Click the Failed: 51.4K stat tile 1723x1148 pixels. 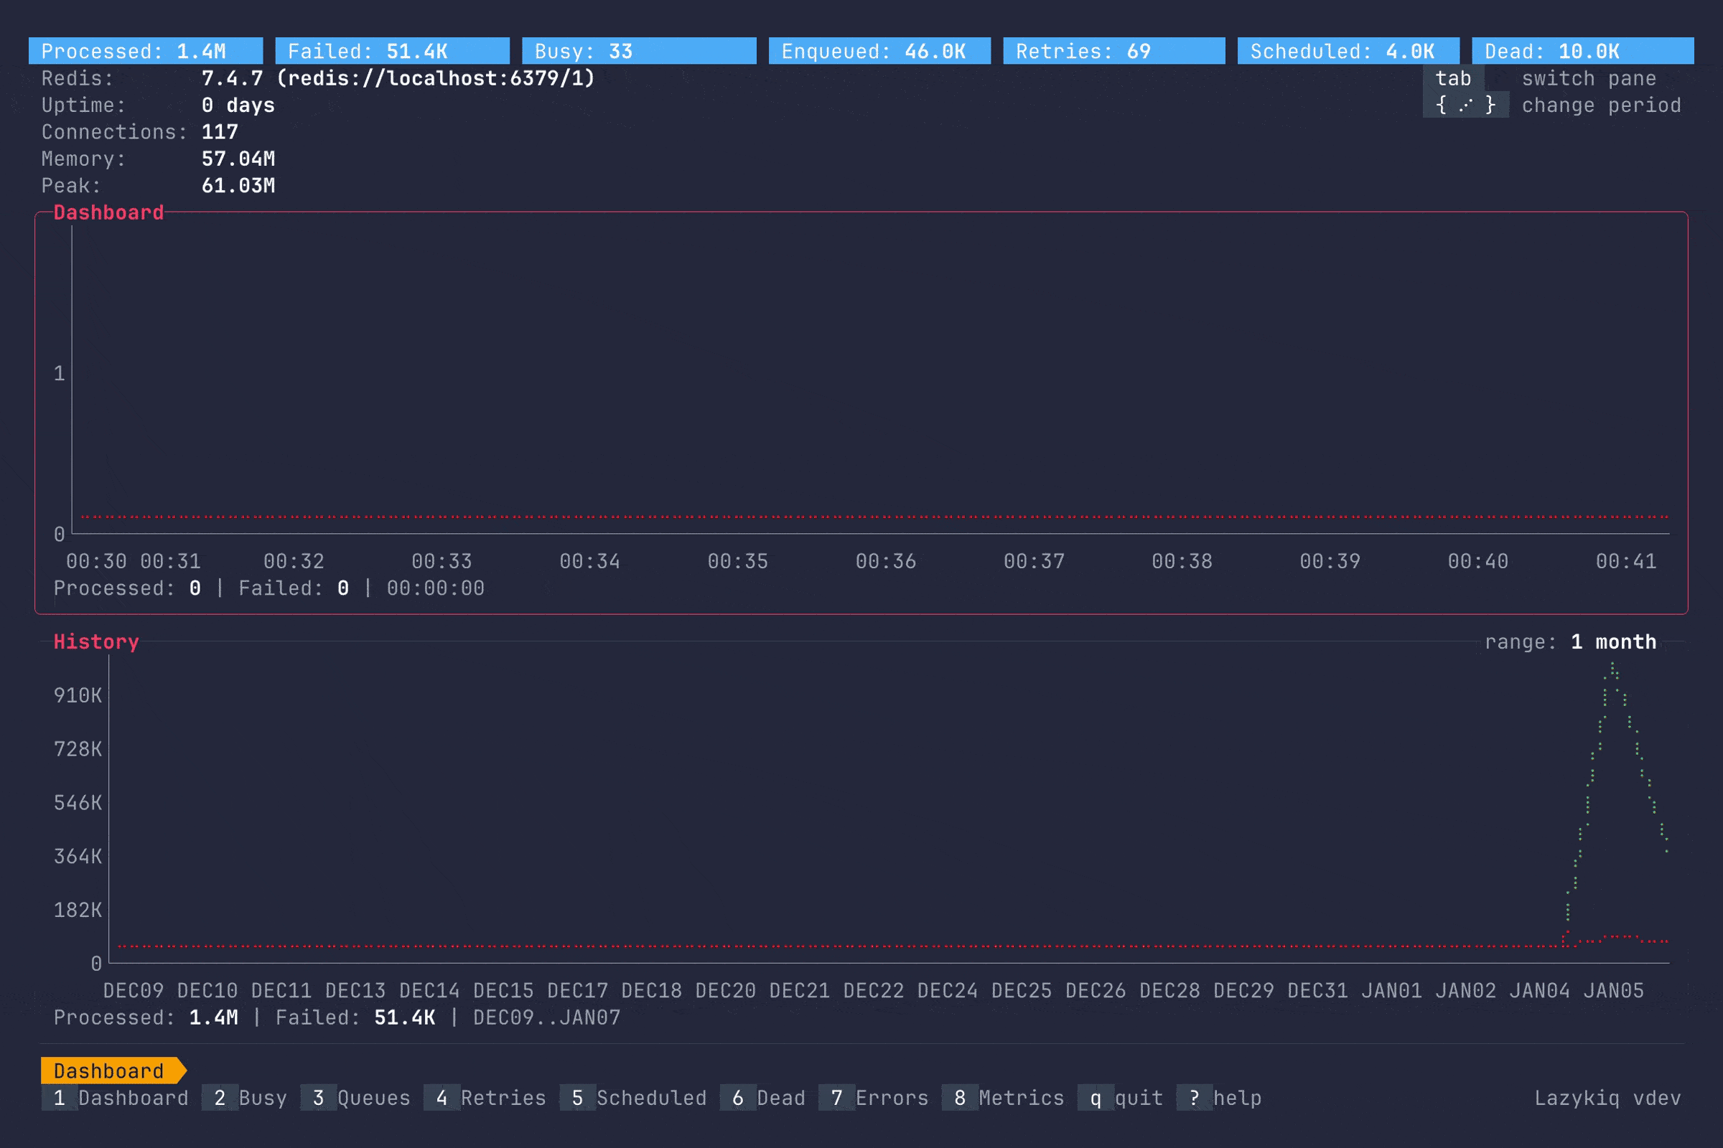click(391, 50)
